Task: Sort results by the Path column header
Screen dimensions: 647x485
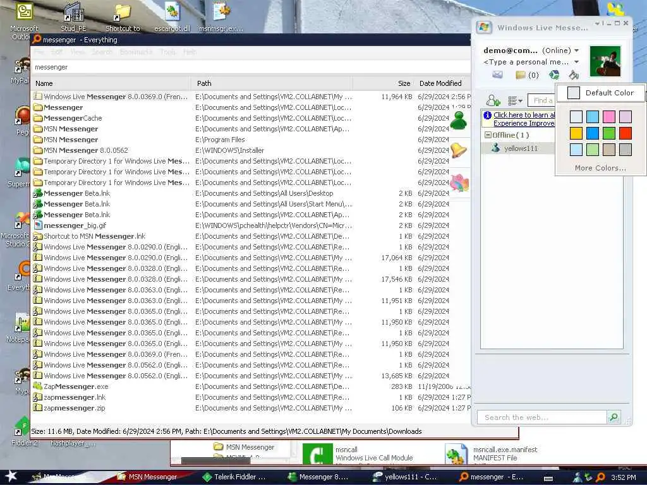Action: 272,83
